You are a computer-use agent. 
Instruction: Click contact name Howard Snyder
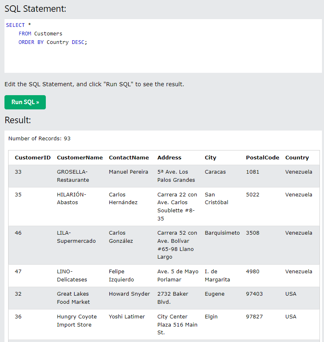[x=129, y=294]
